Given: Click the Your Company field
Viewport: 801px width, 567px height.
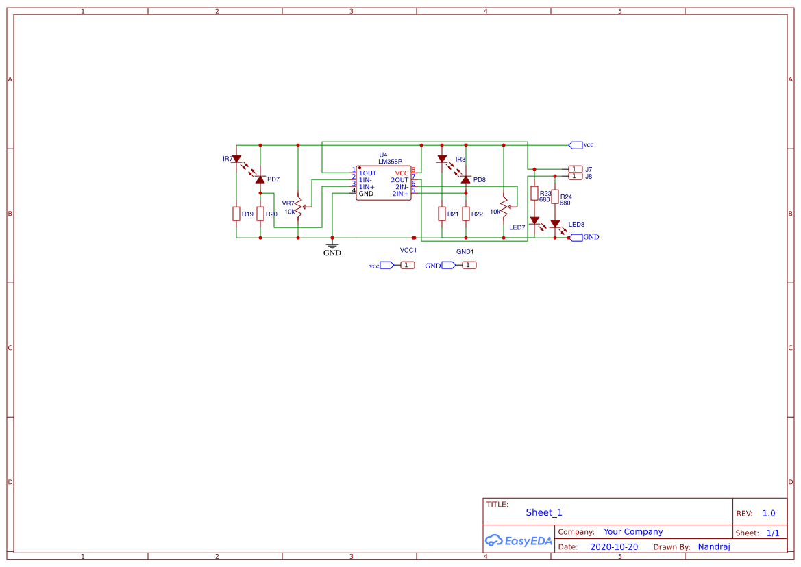Looking at the screenshot, I should [x=633, y=532].
